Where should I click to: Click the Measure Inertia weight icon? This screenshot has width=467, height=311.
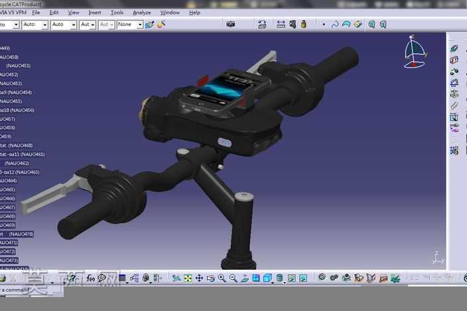304,25
